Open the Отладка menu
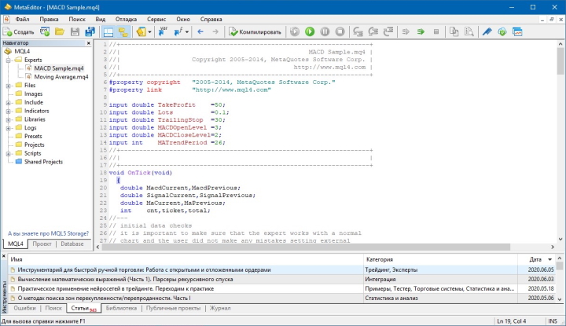The width and height of the screenshot is (566, 326). click(127, 17)
